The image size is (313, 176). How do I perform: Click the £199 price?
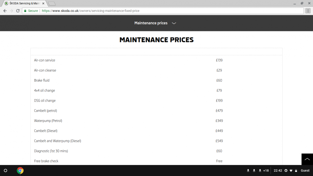[x=219, y=101]
